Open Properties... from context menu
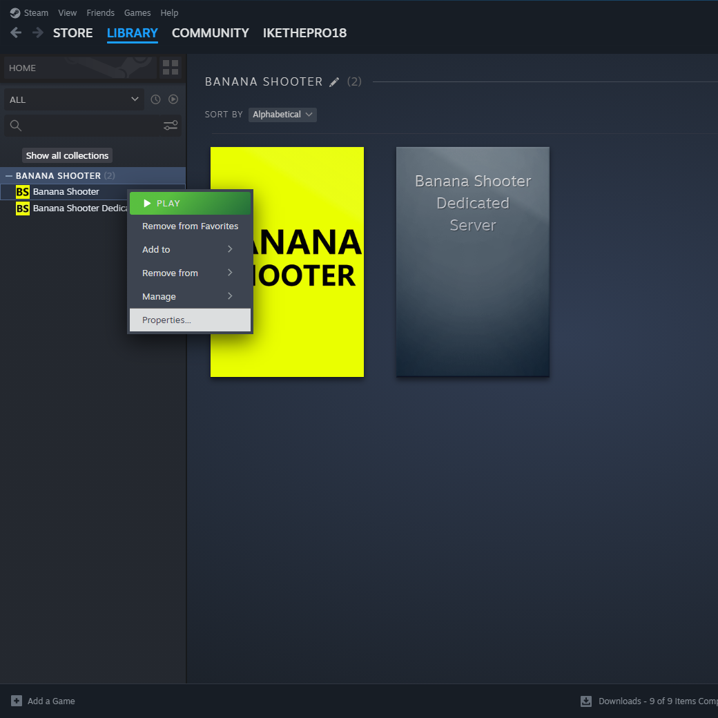This screenshot has height=718, width=718. click(190, 320)
